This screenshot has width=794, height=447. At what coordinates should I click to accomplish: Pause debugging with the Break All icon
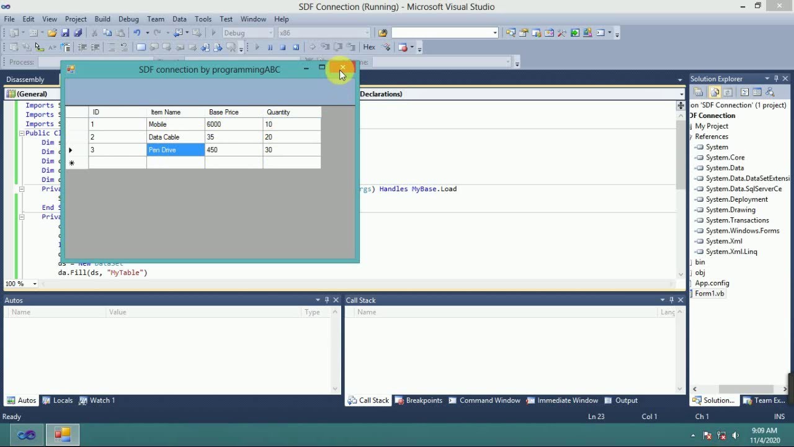(270, 47)
